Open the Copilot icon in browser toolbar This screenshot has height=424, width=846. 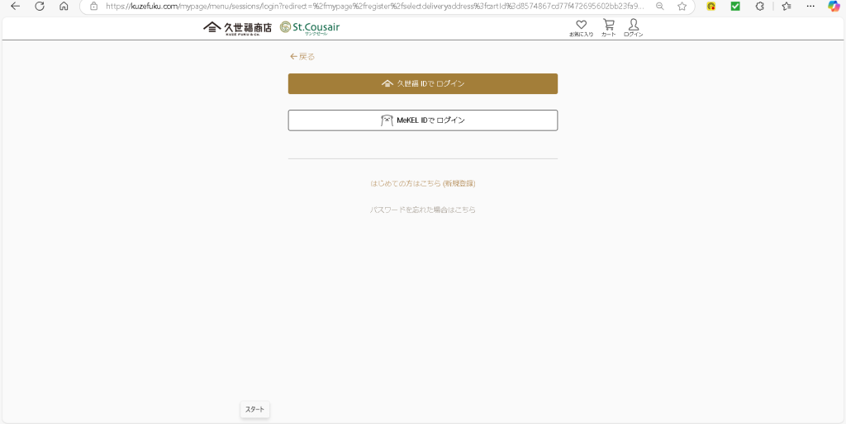tap(834, 7)
